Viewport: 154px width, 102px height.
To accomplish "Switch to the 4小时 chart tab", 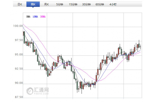I will [x=113, y=4].
